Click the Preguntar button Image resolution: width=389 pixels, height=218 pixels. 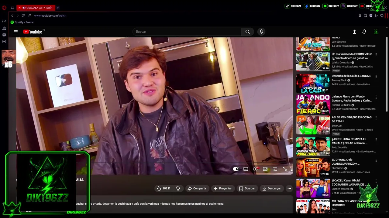[222, 188]
